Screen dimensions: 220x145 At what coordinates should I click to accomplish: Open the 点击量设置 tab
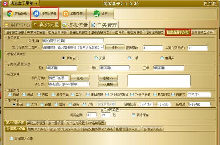click(x=56, y=123)
